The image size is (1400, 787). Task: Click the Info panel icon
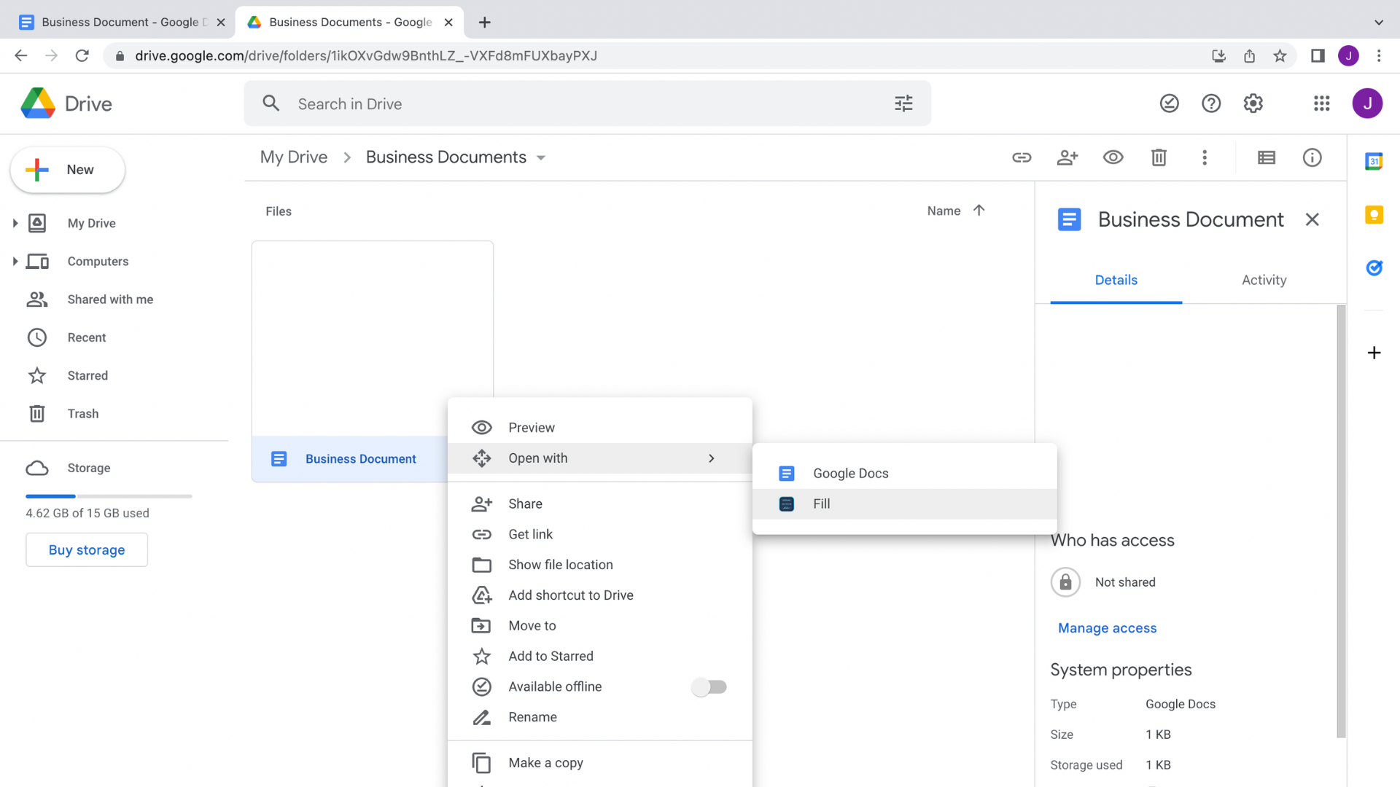[1312, 157]
